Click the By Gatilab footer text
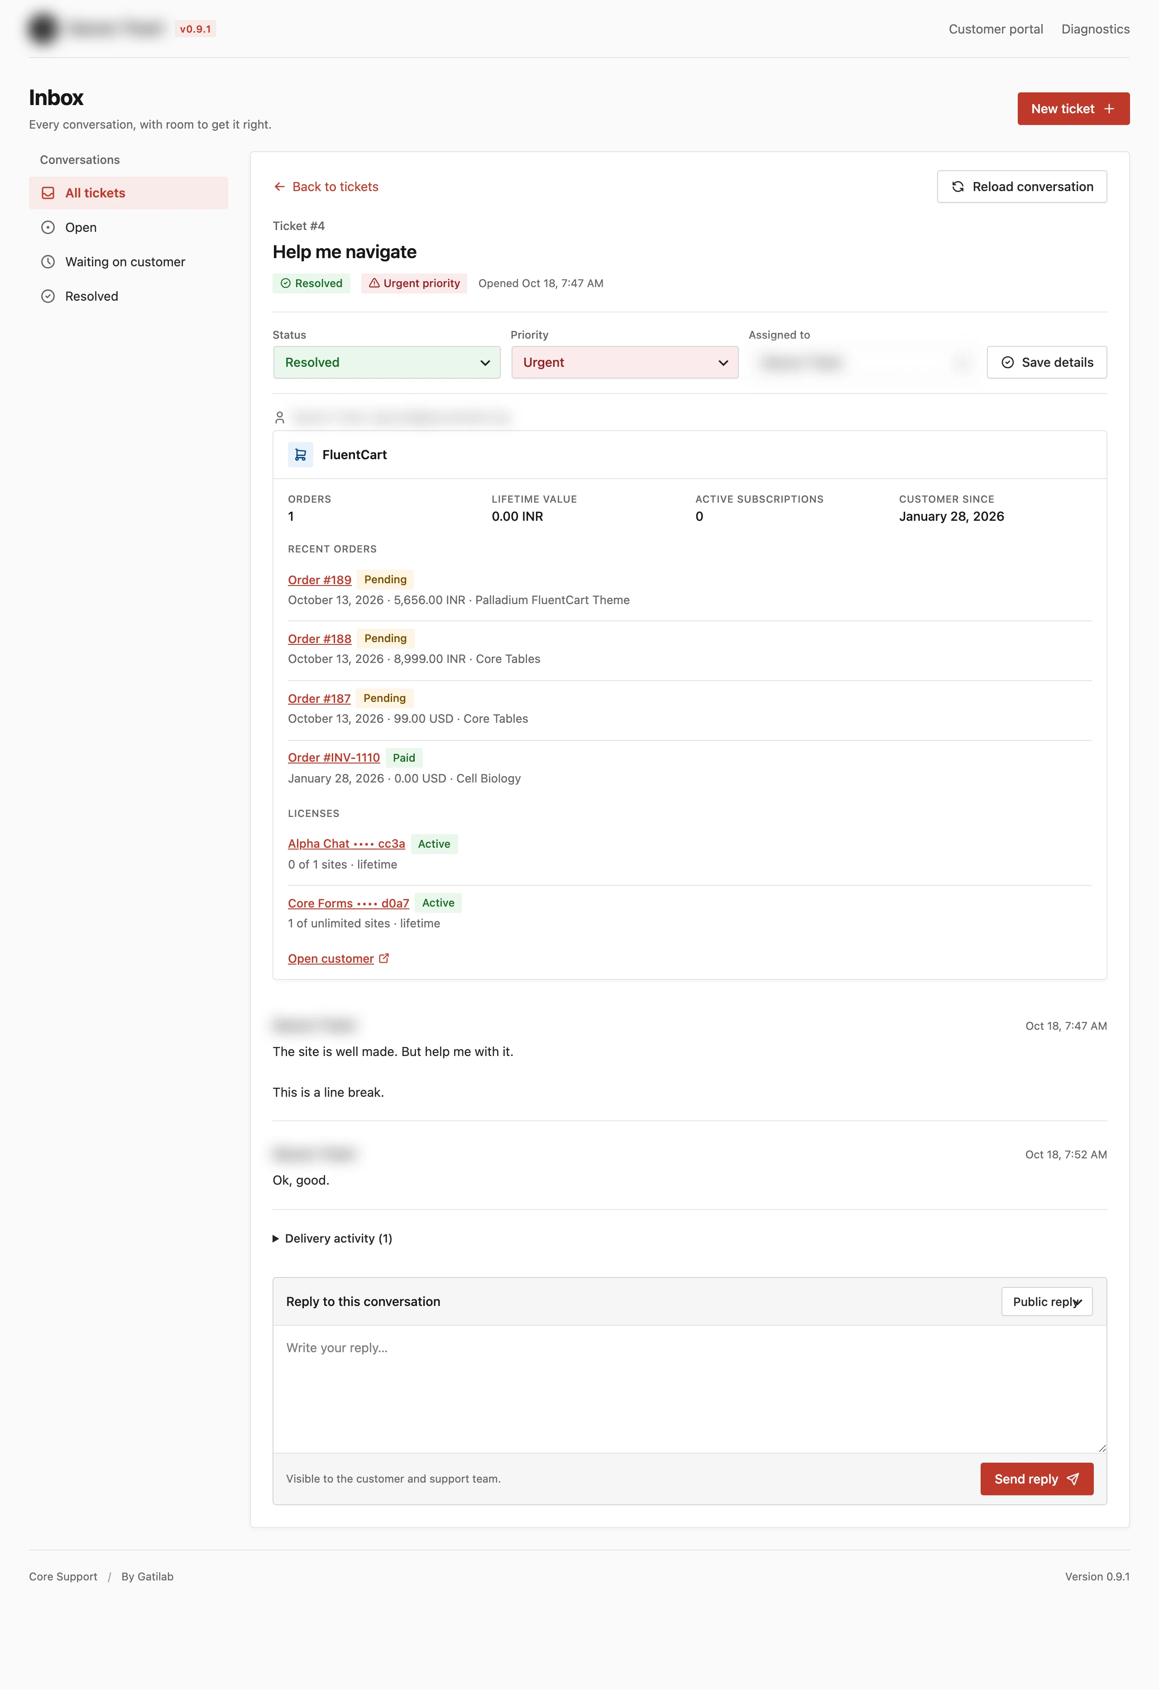This screenshot has height=1690, width=1159. (147, 1576)
